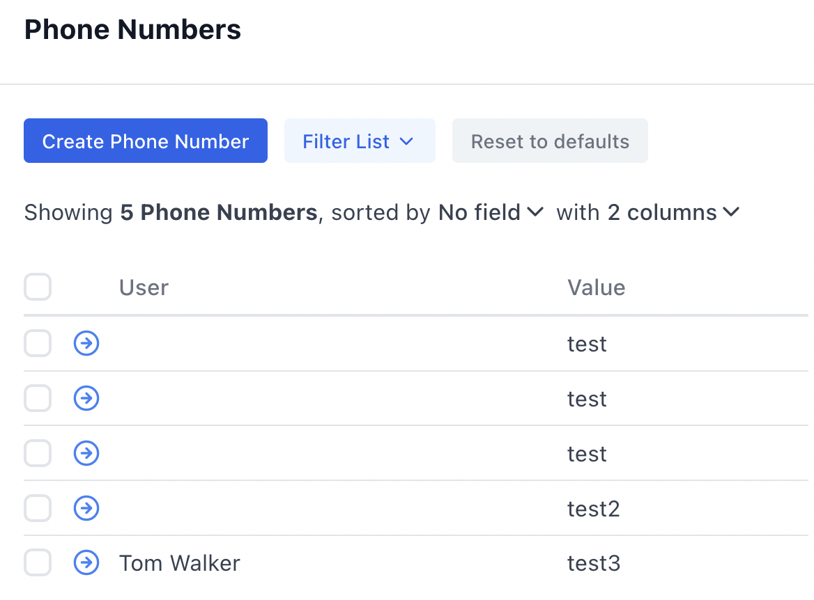Image resolution: width=814 pixels, height=600 pixels.
Task: Toggle the select-all header checkbox
Action: (x=38, y=287)
